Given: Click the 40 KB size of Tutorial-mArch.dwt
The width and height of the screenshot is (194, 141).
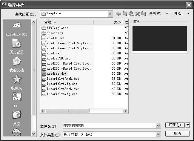Looking at the screenshot, I should pos(116,89).
